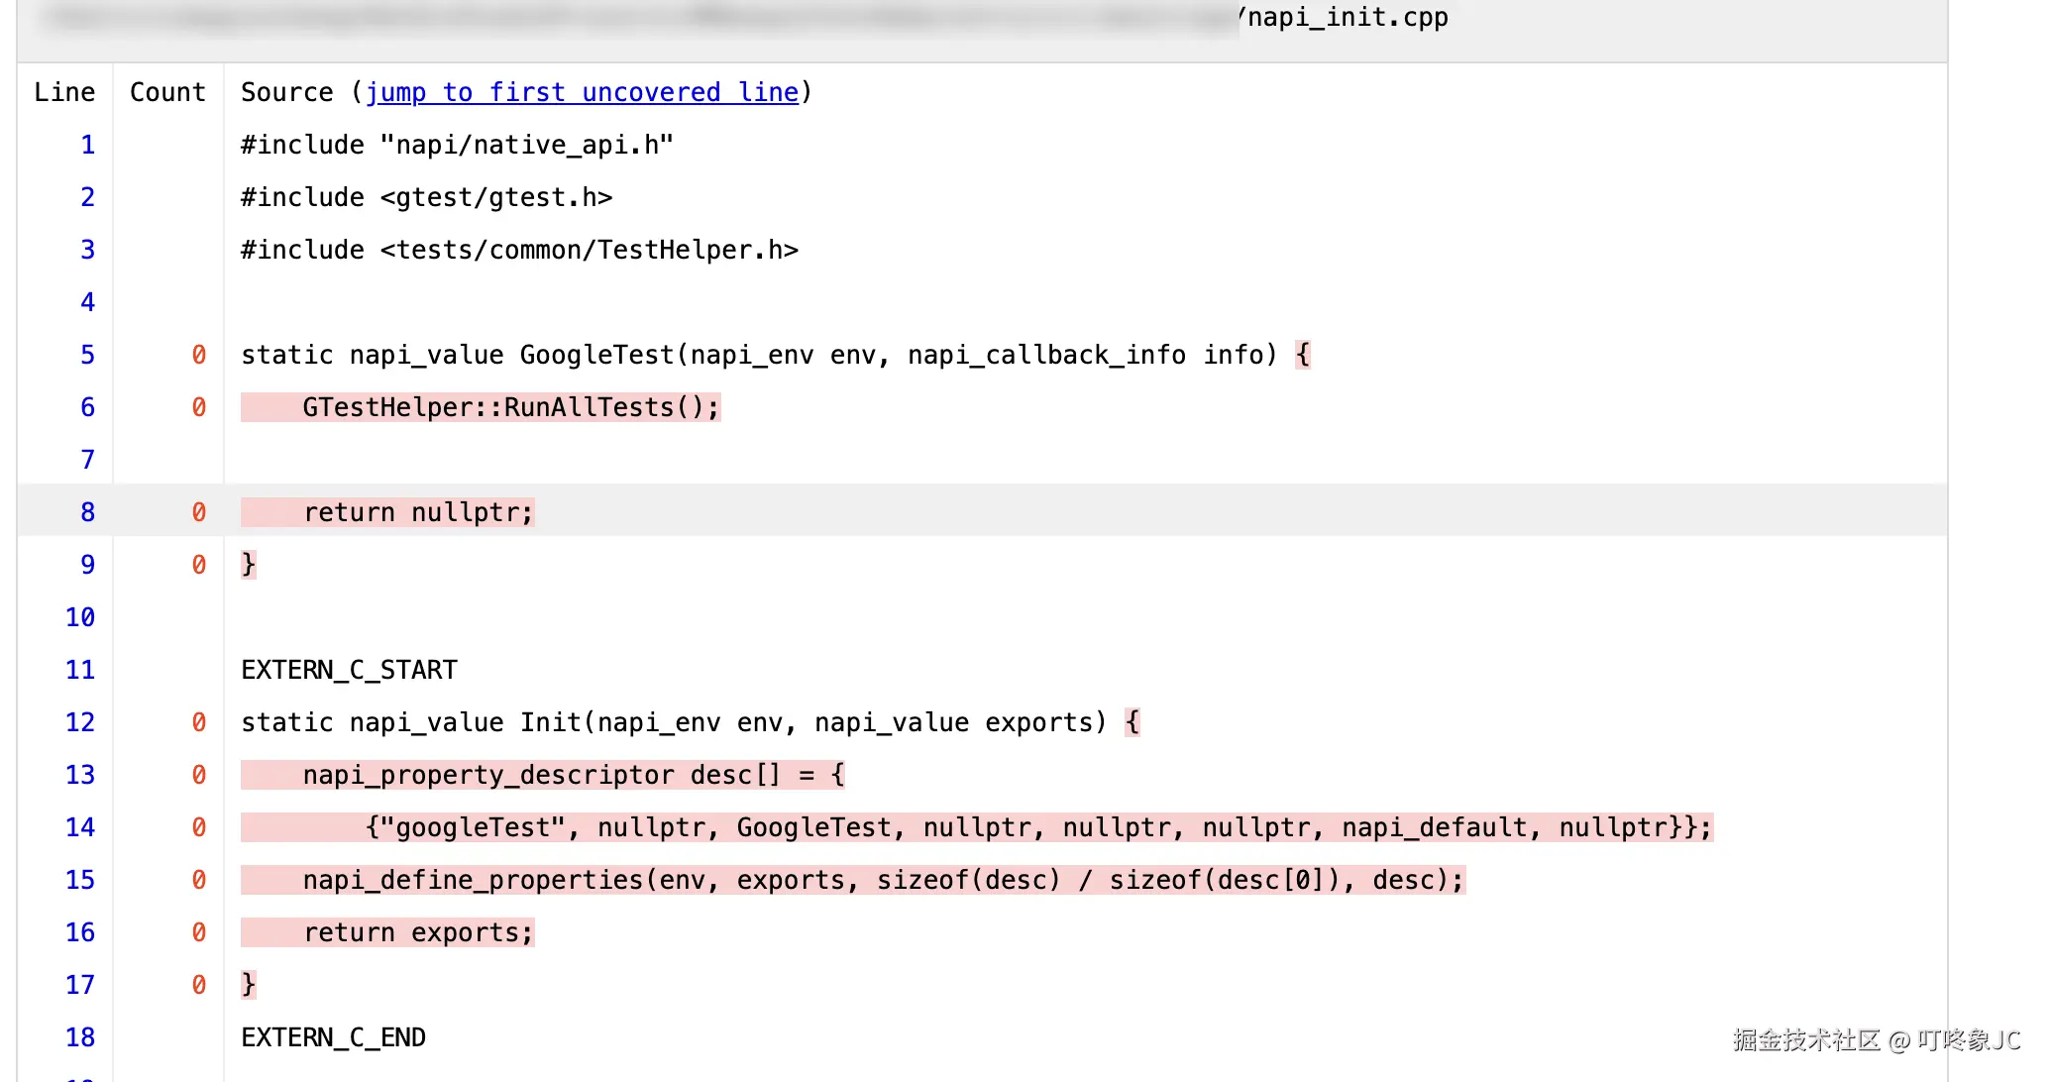Select the Line column header

(63, 91)
